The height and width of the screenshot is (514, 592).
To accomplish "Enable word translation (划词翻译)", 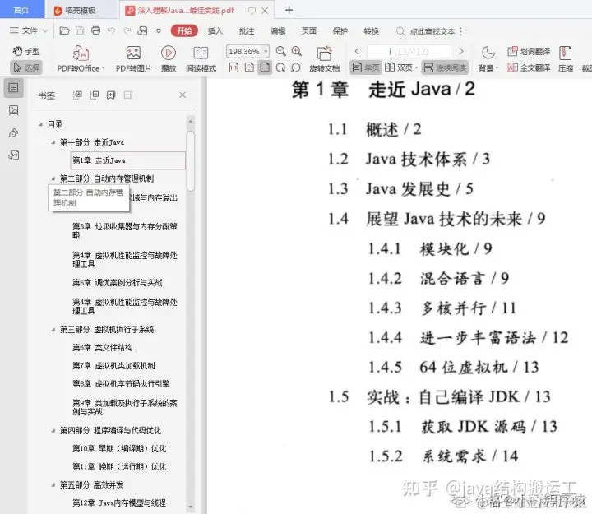I will (x=529, y=51).
